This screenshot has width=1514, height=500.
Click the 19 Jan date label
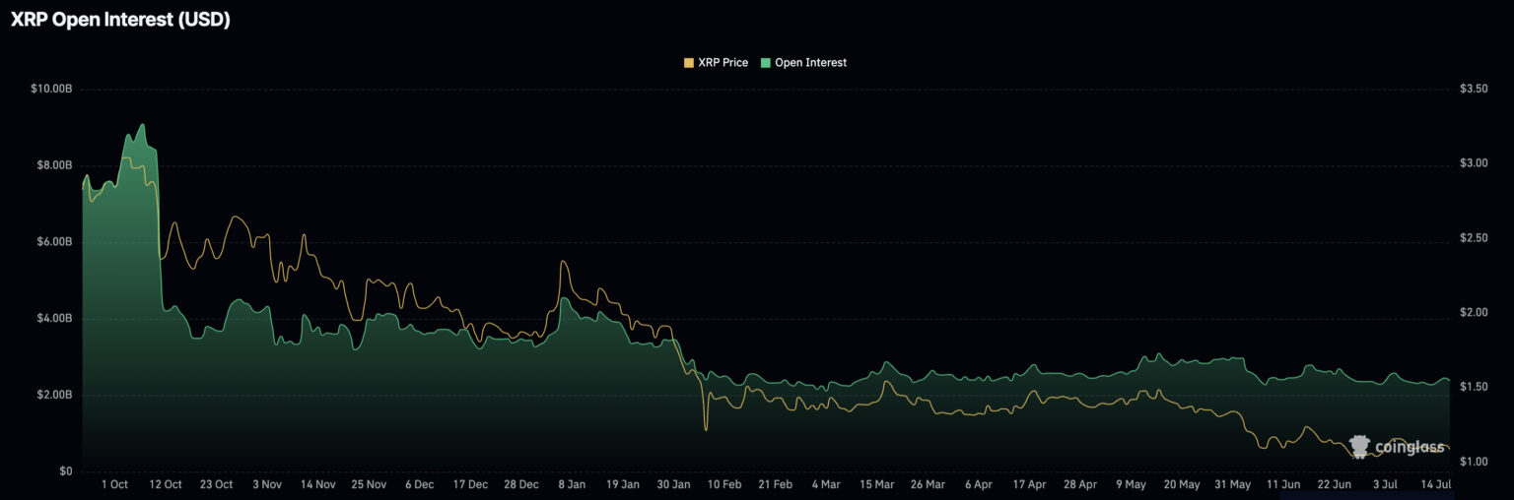click(x=623, y=485)
